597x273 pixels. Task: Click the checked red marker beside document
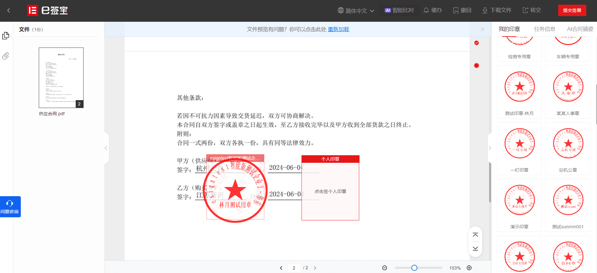[477, 43]
